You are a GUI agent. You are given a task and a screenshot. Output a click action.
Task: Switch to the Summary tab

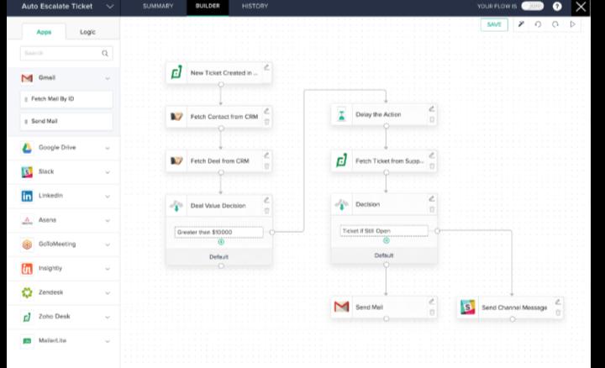[x=157, y=7]
